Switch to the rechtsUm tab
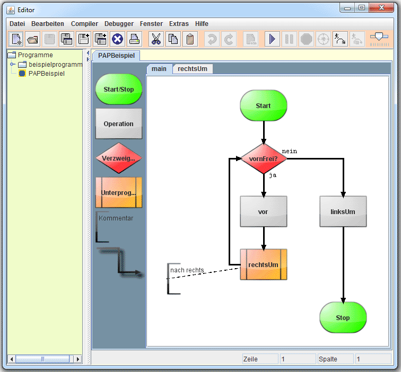The width and height of the screenshot is (401, 372). click(x=192, y=69)
